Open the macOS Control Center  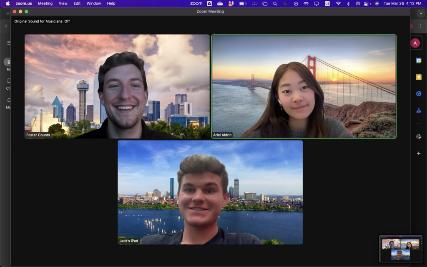tap(367, 3)
